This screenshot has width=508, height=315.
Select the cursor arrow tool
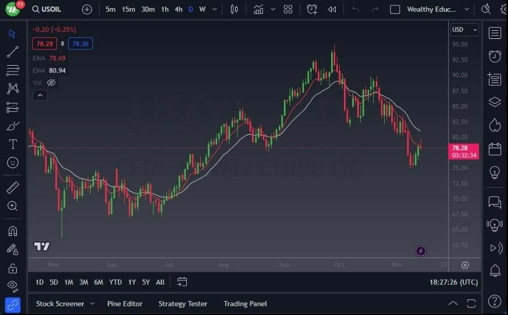tap(12, 33)
